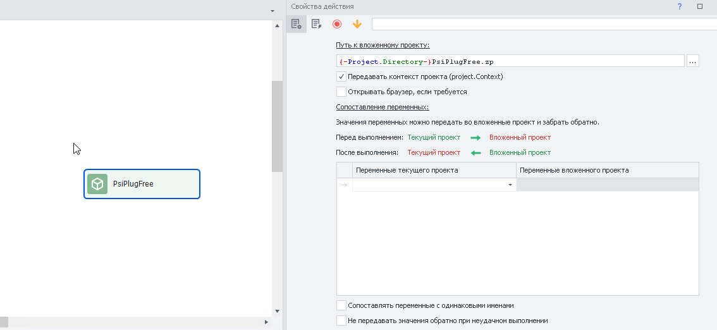Image resolution: width=717 pixels, height=330 pixels.
Task: Click the nested project path input field
Action: [510, 61]
